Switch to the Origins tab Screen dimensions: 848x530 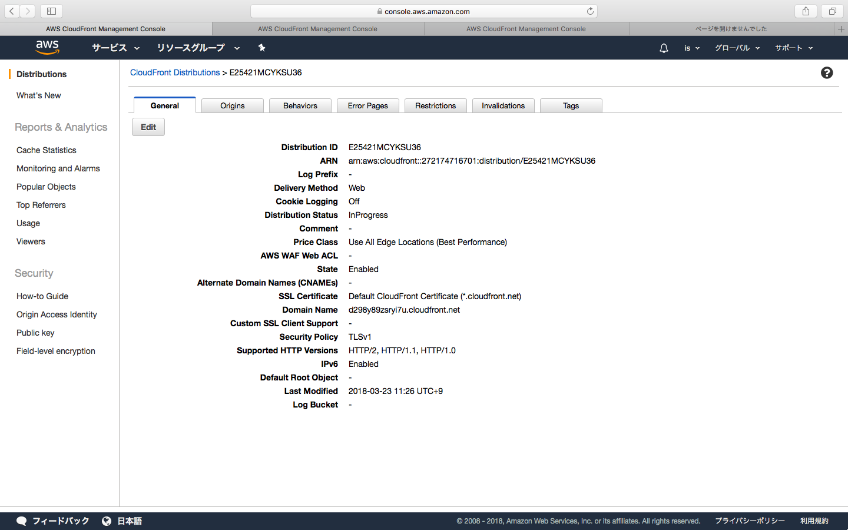233,105
